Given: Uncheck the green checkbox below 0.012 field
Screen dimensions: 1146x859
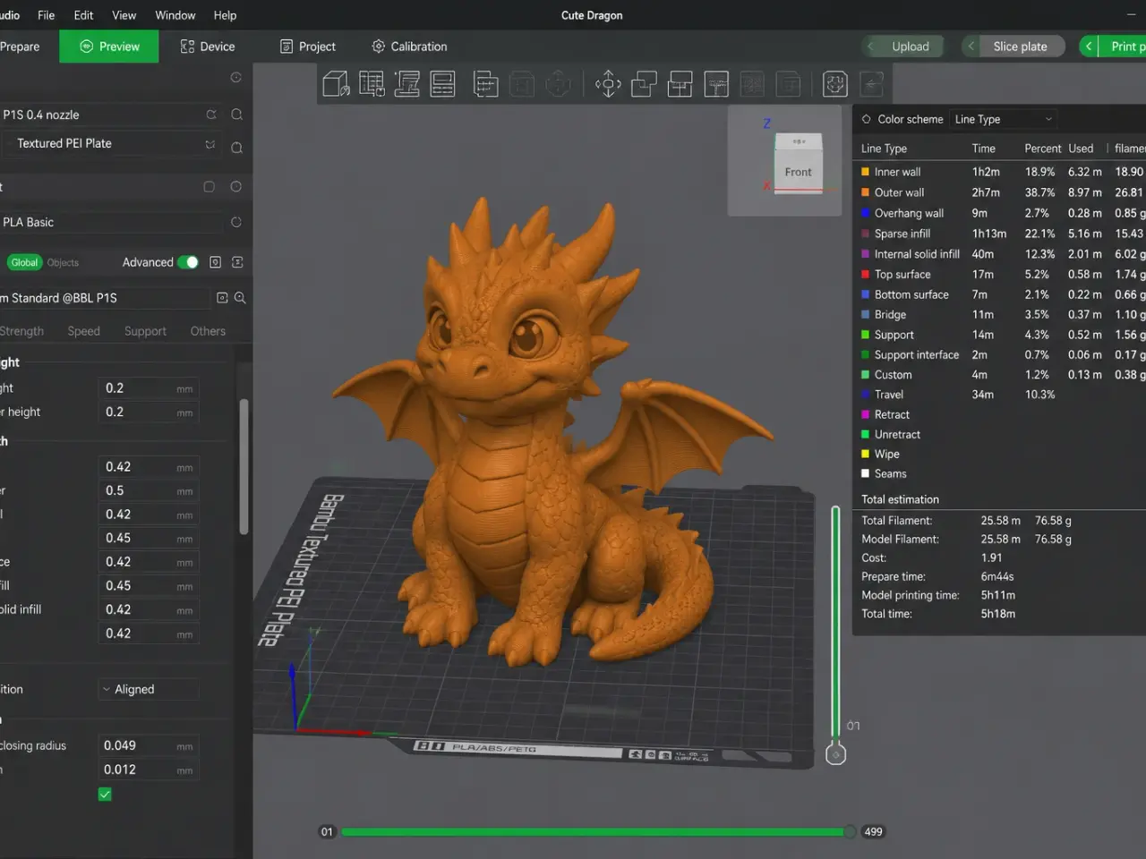Looking at the screenshot, I should 105,794.
